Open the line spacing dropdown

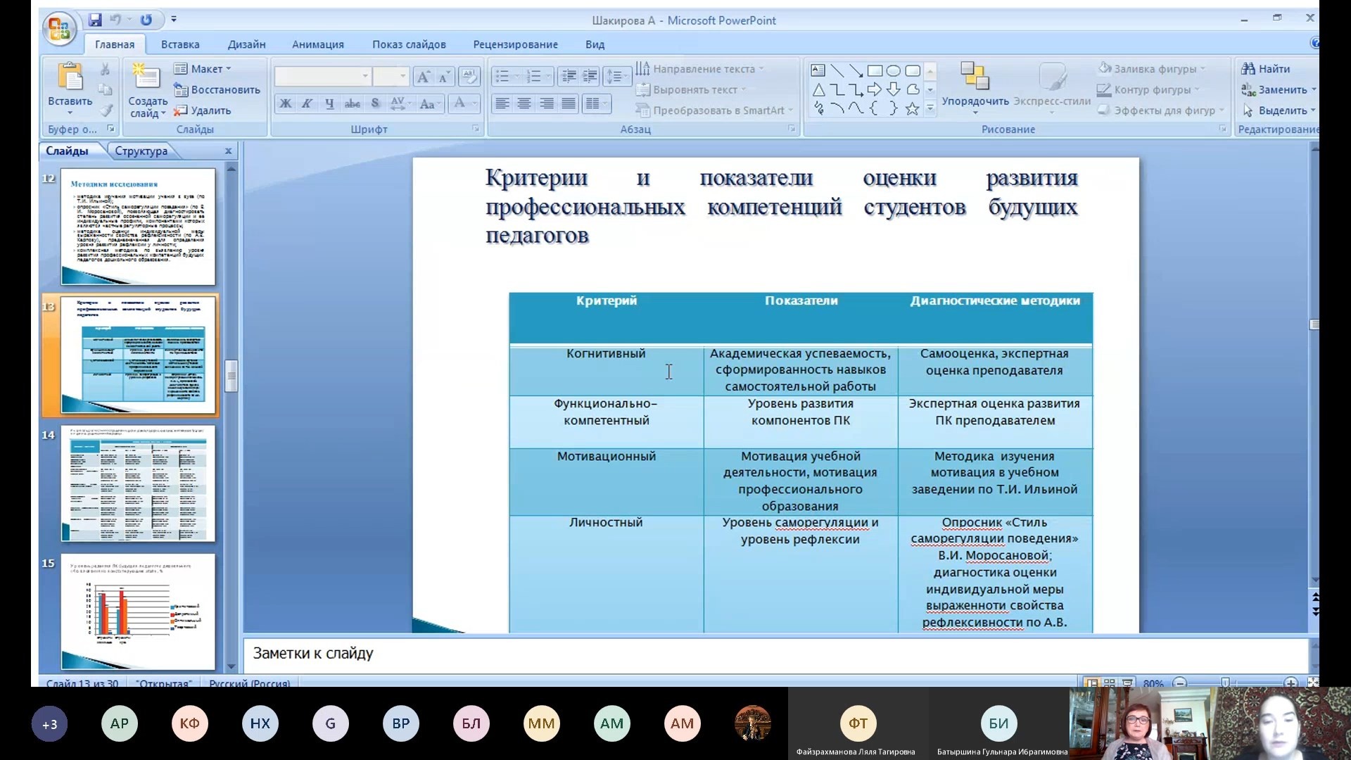tap(616, 76)
